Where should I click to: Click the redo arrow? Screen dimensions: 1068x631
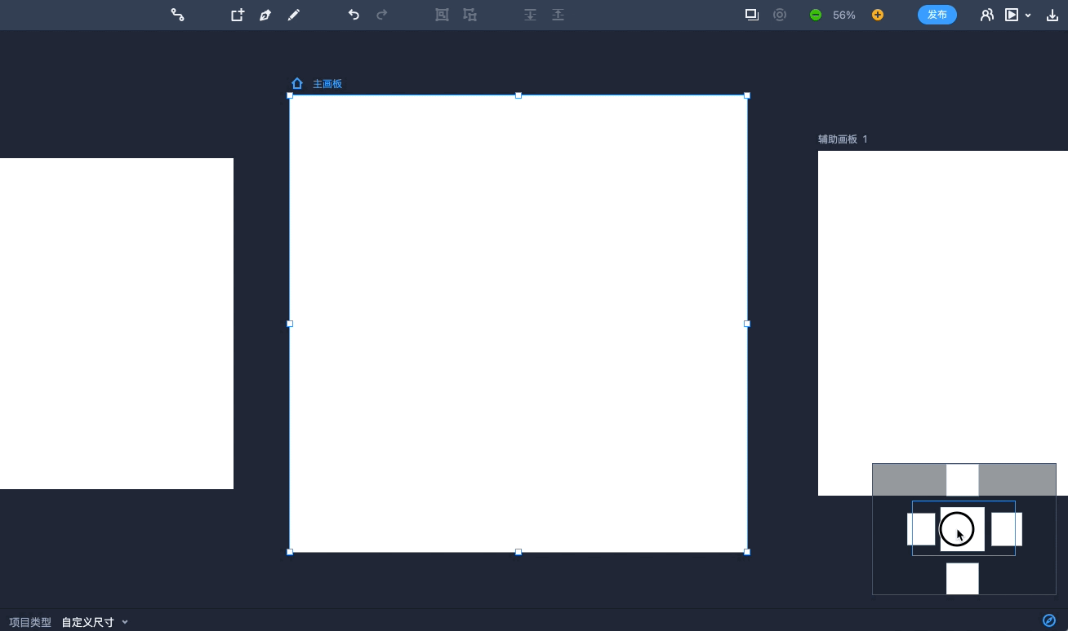point(381,15)
